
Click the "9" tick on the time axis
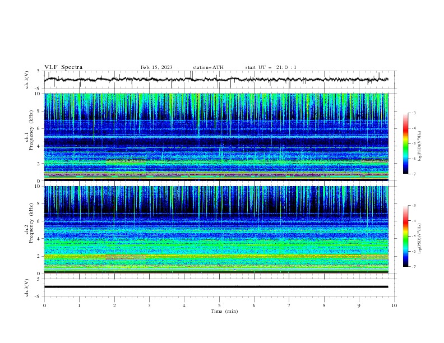[x=359, y=305]
